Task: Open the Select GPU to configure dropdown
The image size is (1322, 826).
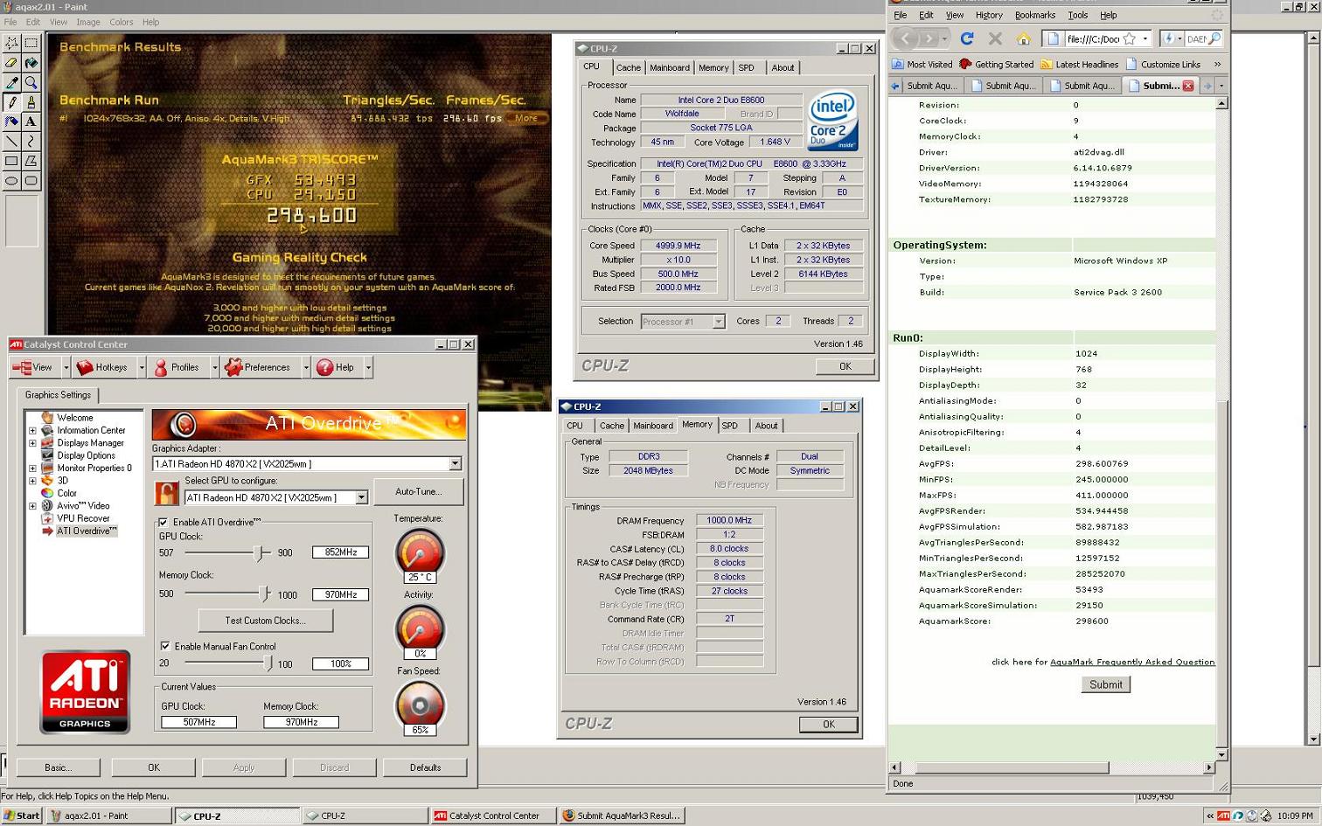Action: tap(361, 497)
